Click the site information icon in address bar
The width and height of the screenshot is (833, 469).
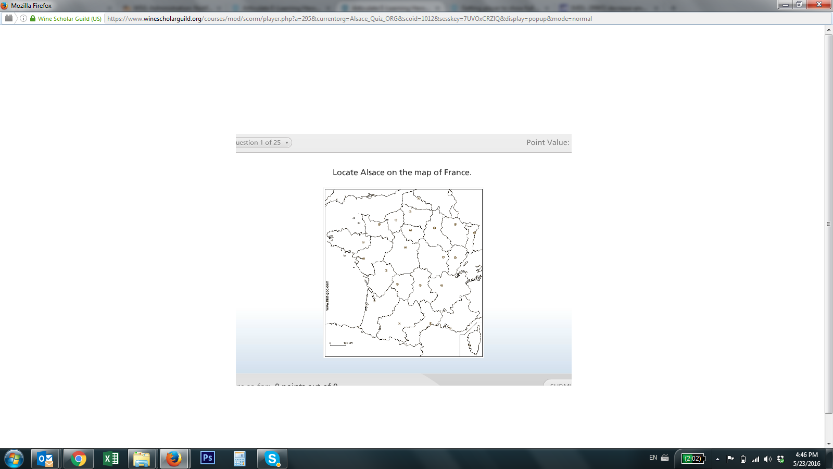(23, 18)
